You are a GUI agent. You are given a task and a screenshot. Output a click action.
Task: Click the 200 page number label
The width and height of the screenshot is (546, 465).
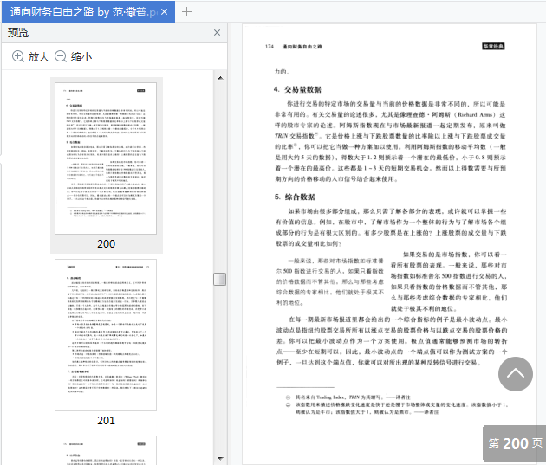point(106,244)
